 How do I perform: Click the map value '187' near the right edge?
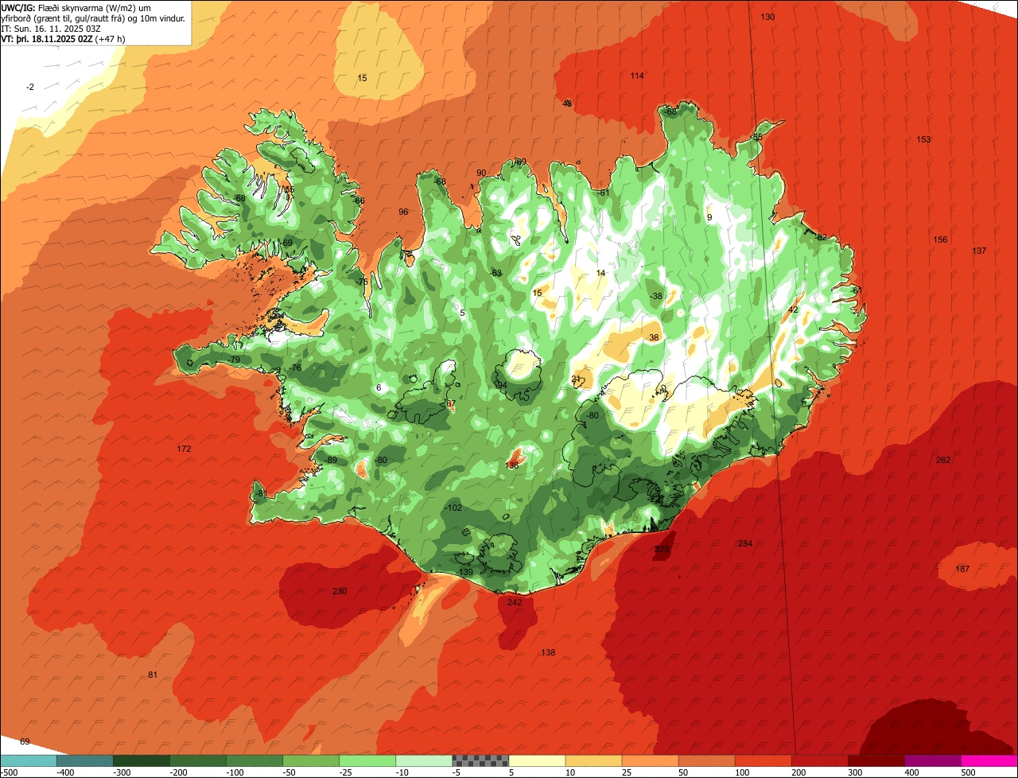[962, 569]
